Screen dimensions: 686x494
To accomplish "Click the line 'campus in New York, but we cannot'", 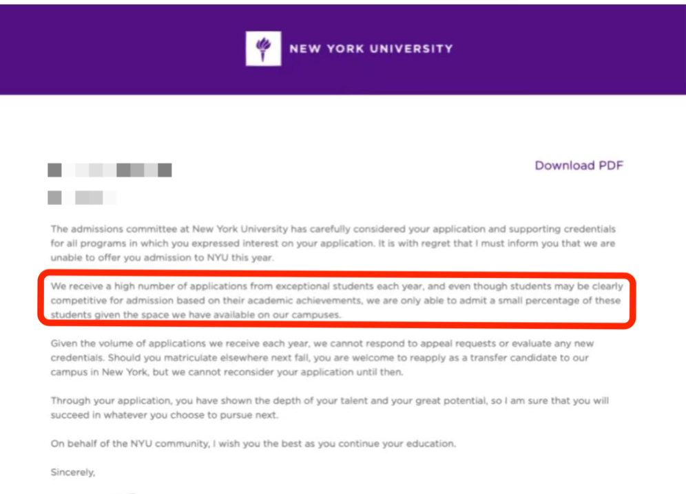I will coord(227,372).
